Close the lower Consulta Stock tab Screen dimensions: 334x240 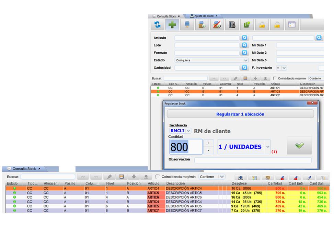click(39, 169)
